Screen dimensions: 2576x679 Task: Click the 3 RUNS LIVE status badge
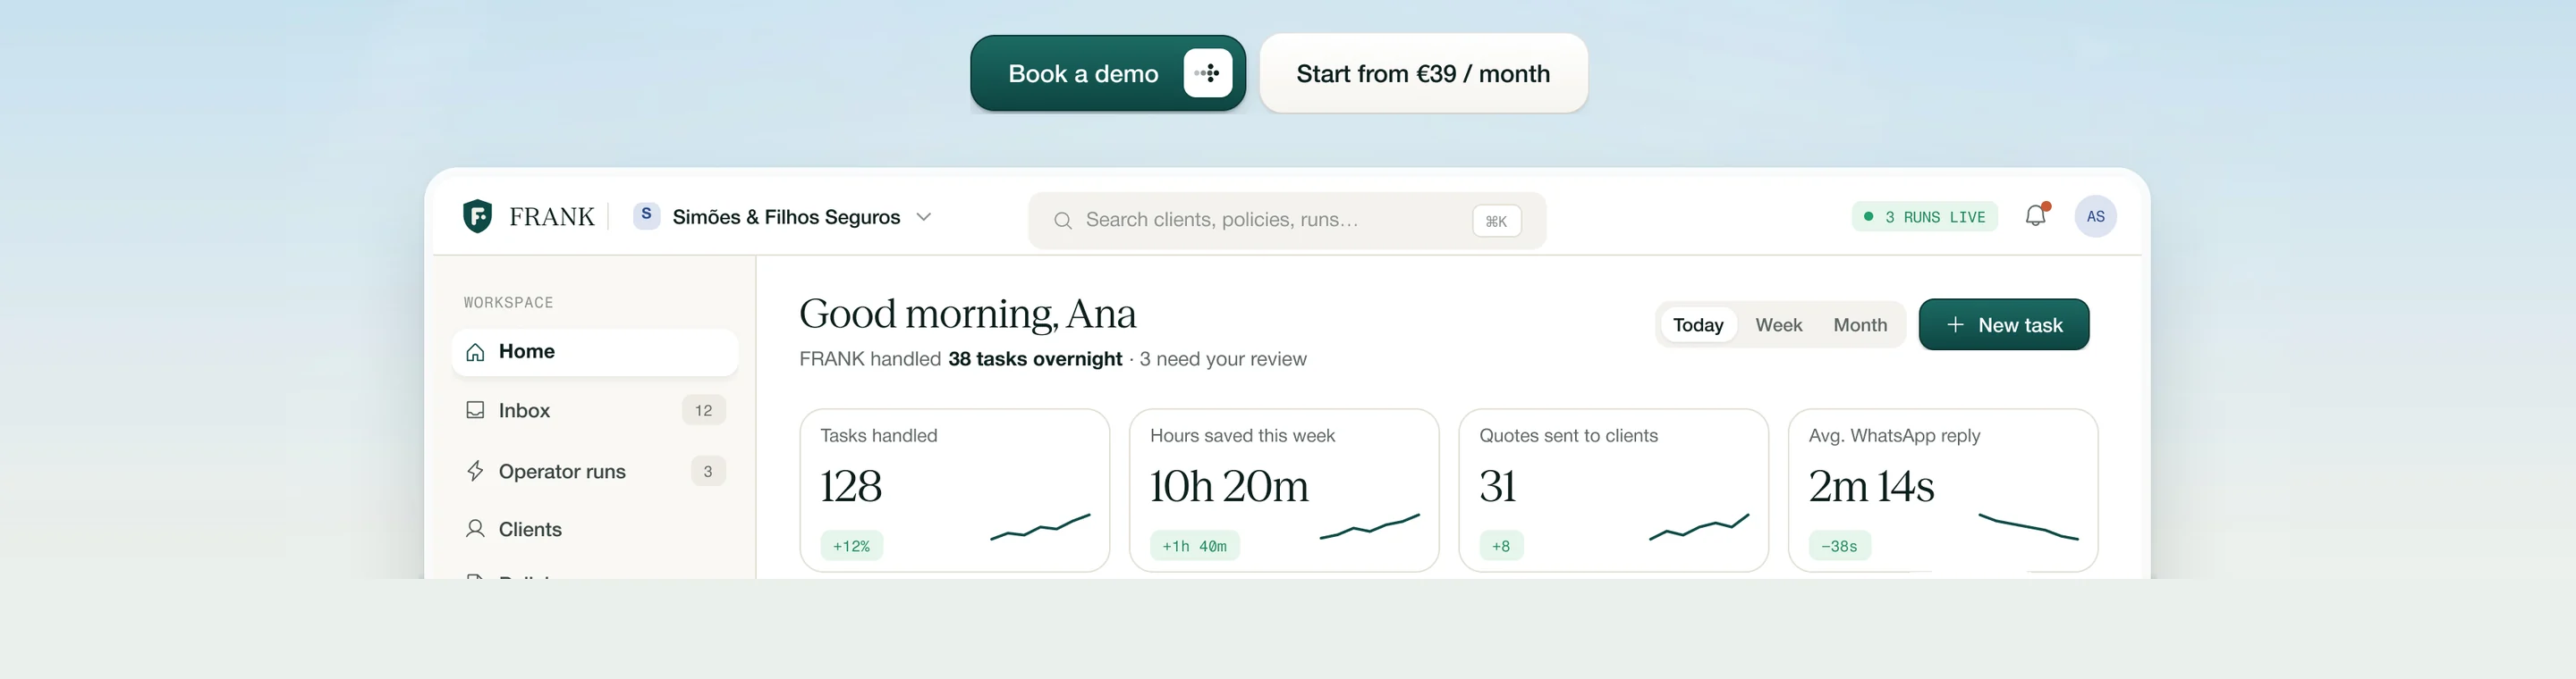1925,217
